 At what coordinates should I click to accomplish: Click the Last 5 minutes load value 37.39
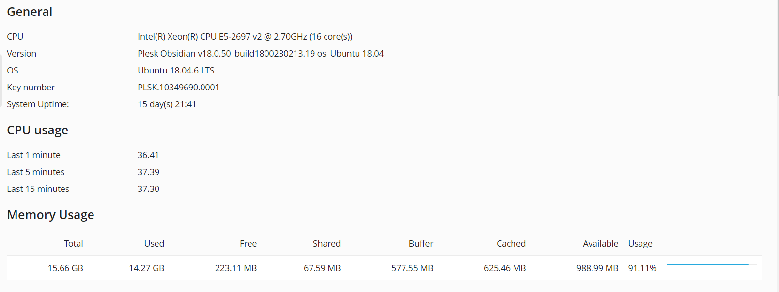[x=148, y=172]
